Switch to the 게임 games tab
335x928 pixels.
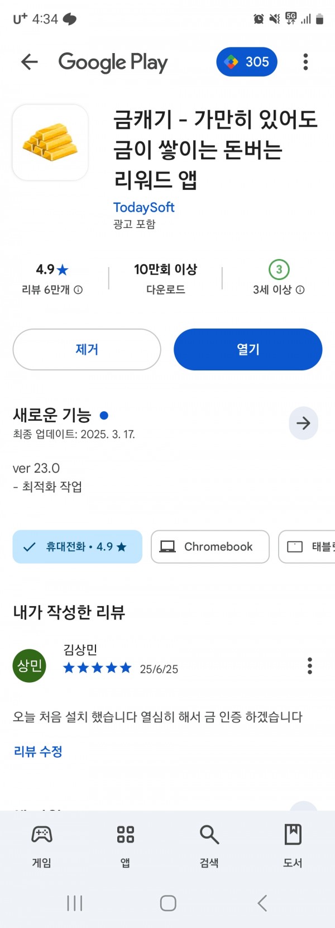[x=42, y=846]
